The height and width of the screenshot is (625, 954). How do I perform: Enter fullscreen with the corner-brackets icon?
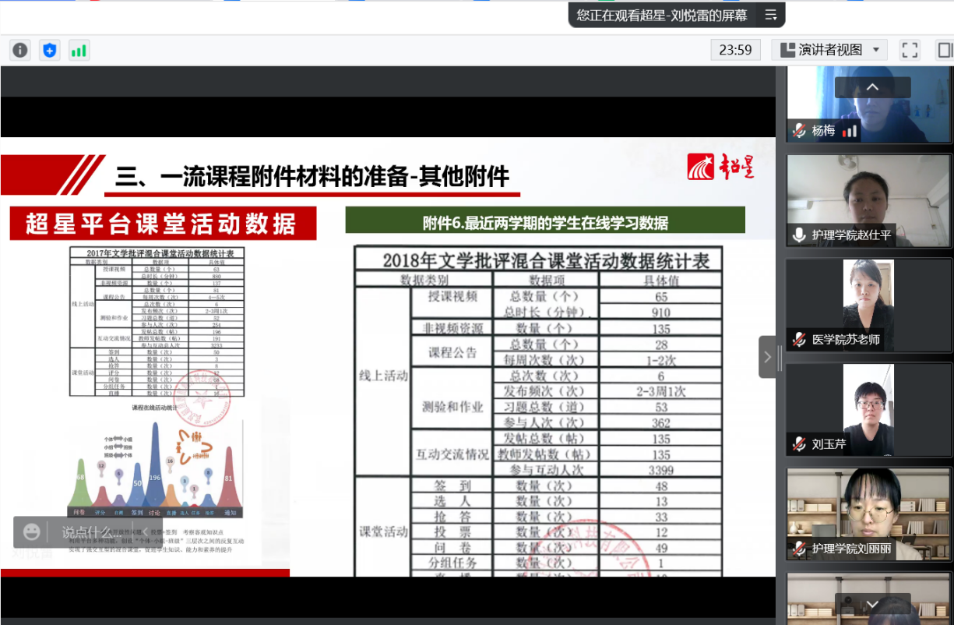[x=910, y=51]
